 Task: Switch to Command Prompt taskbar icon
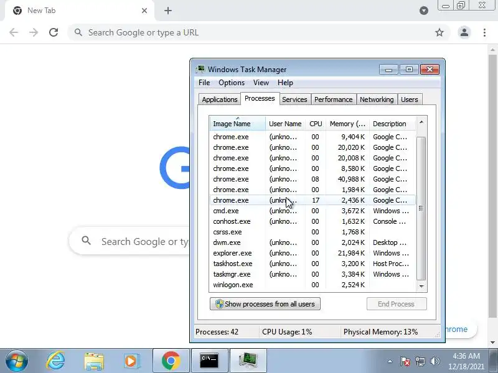click(x=209, y=361)
